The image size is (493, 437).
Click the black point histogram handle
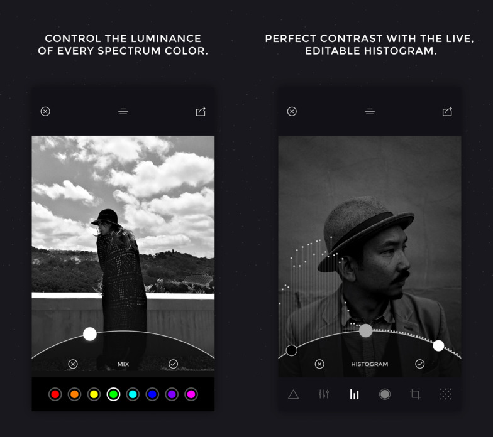292,350
